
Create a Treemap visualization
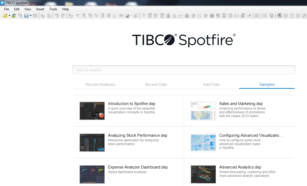tap(217, 16)
